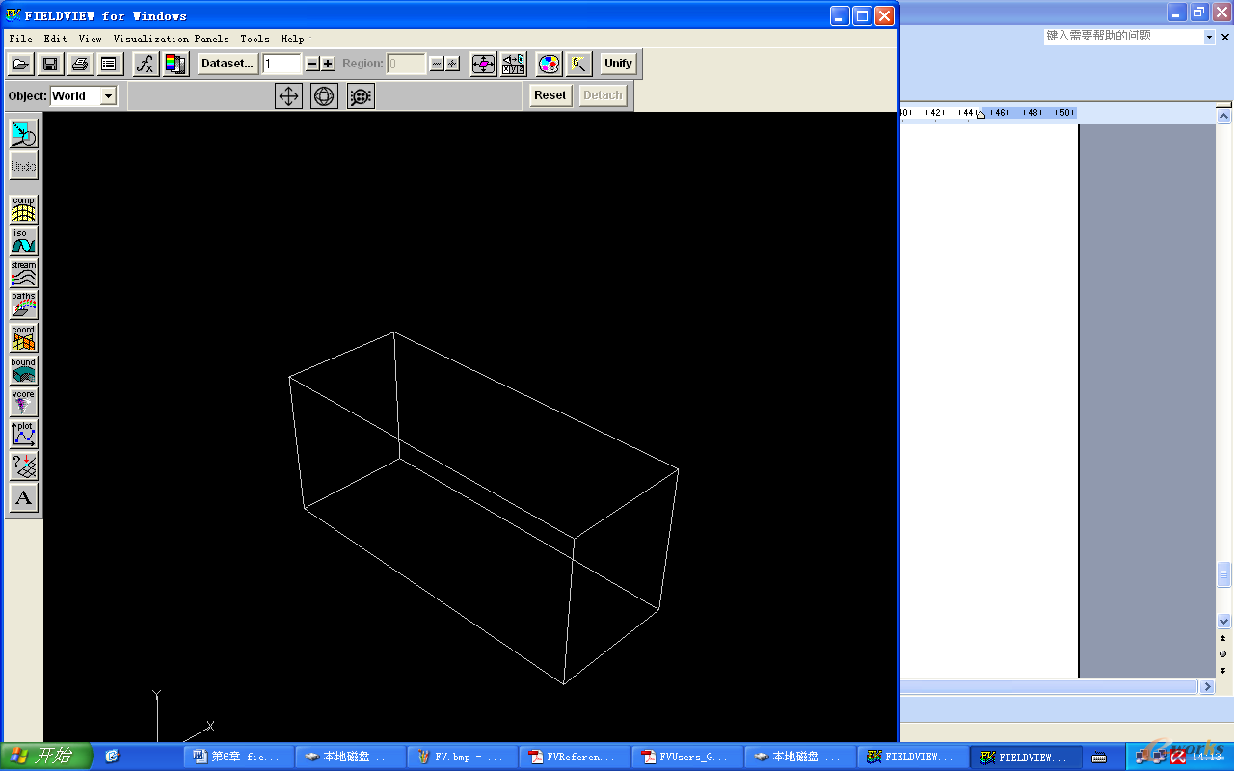Select the streamlines tool
1234x771 pixels.
click(x=23, y=273)
